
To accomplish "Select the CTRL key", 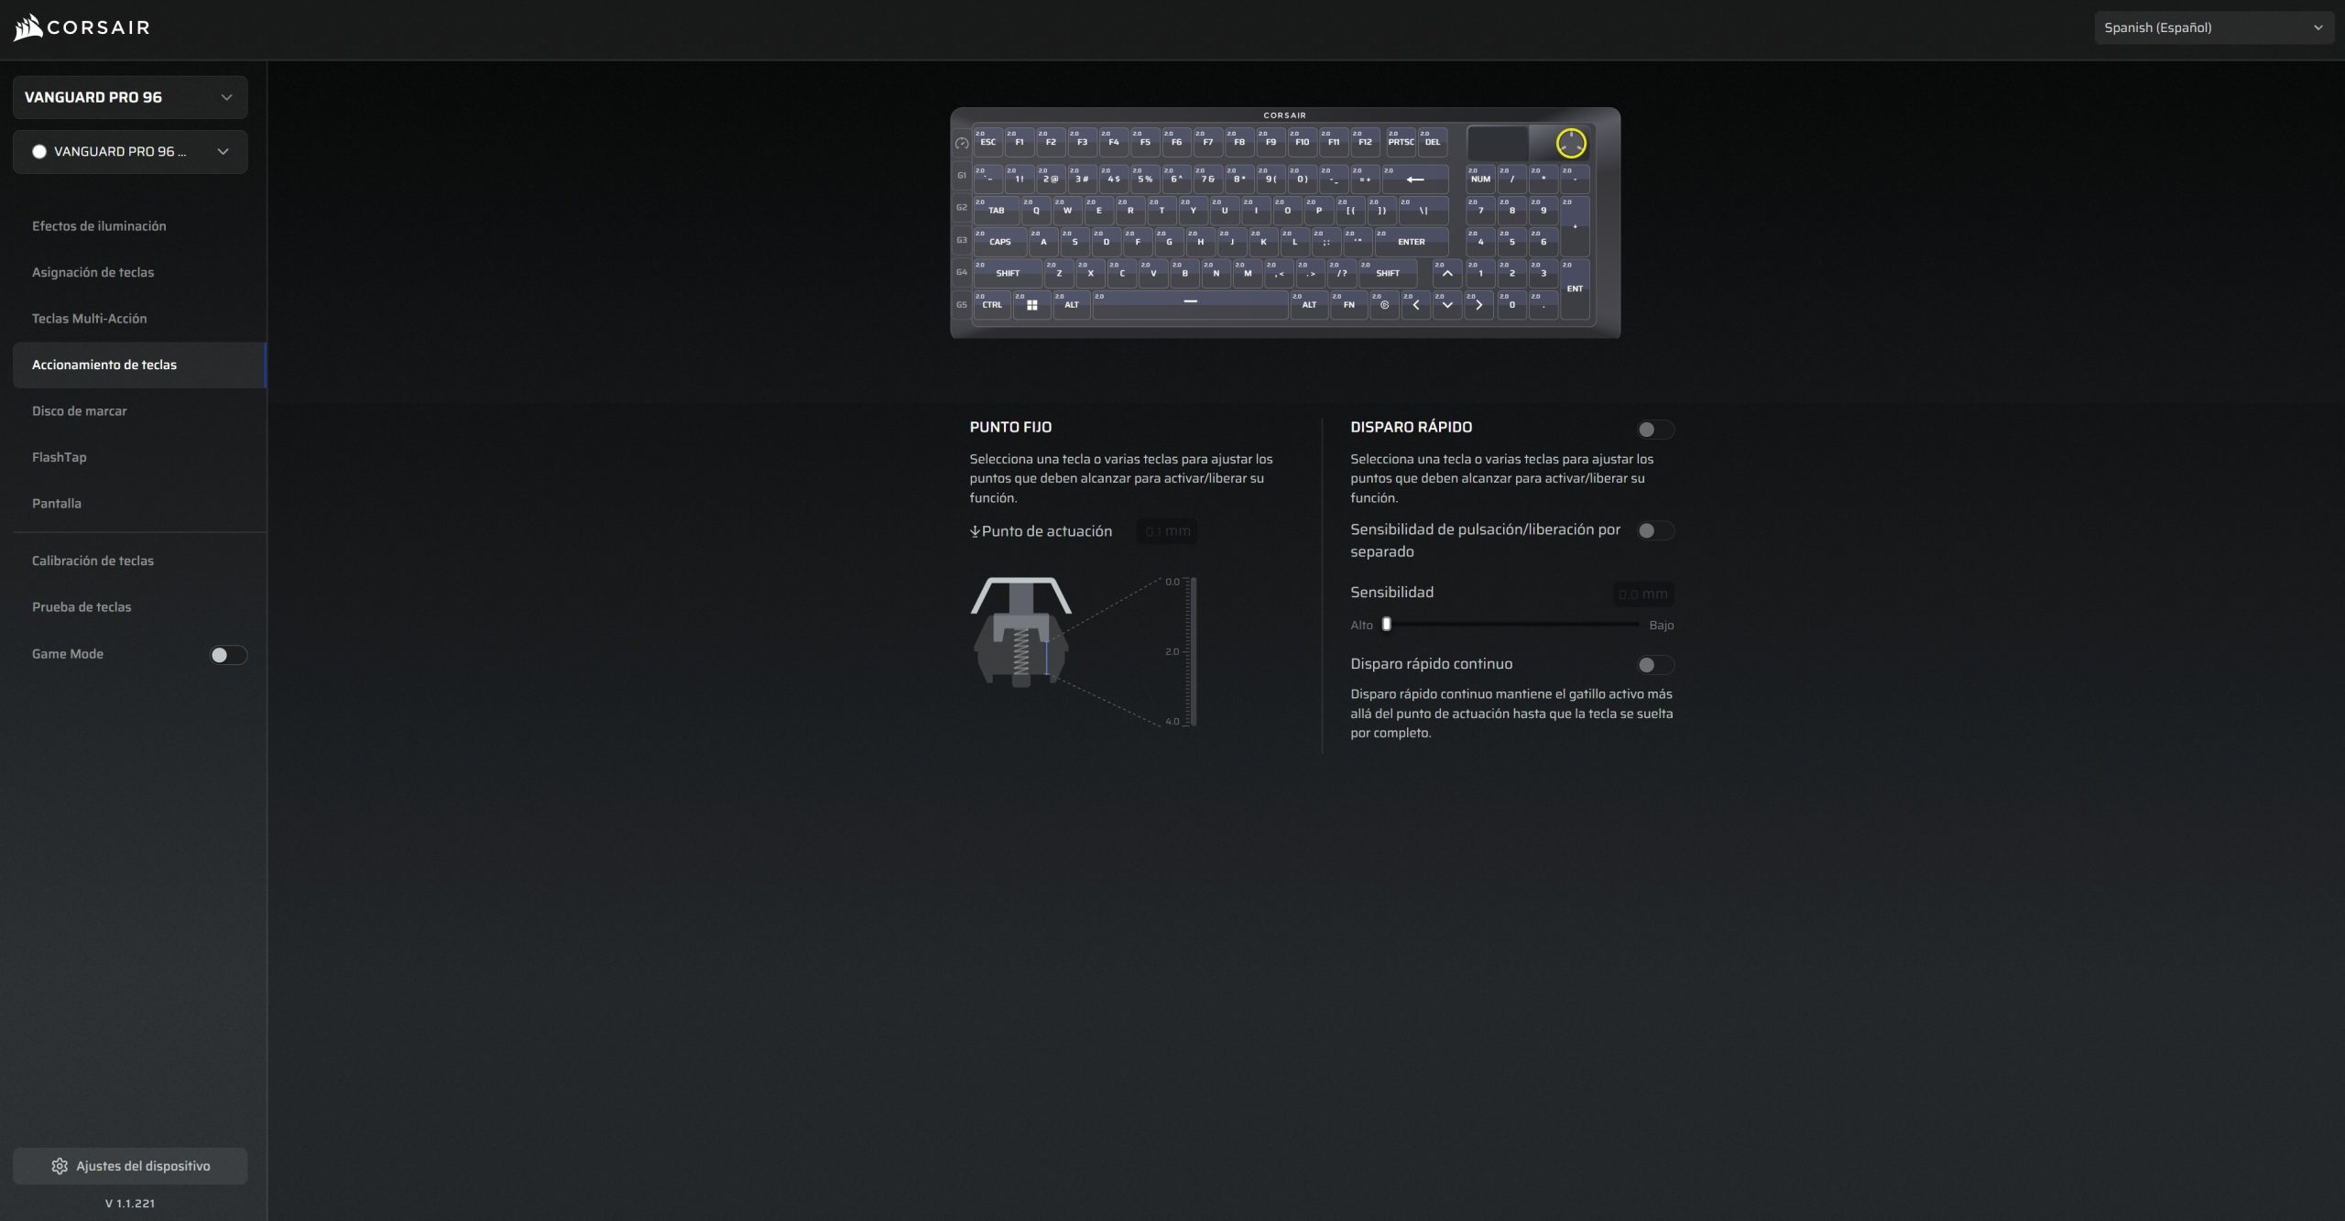I will (x=992, y=304).
